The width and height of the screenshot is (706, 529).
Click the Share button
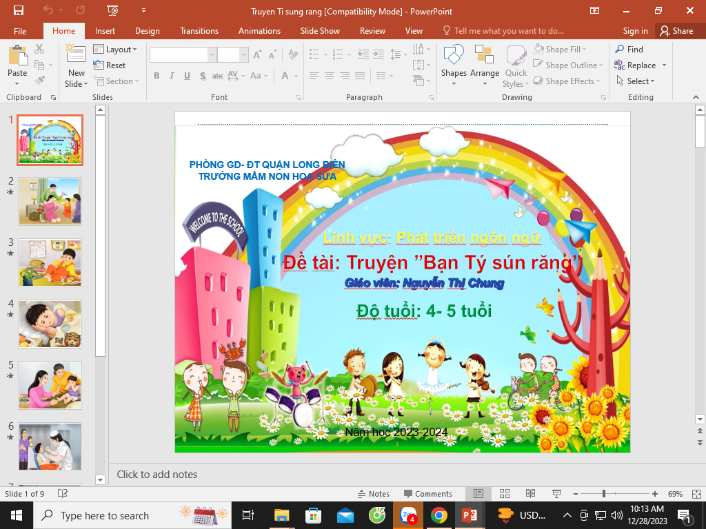pyautogui.click(x=676, y=31)
